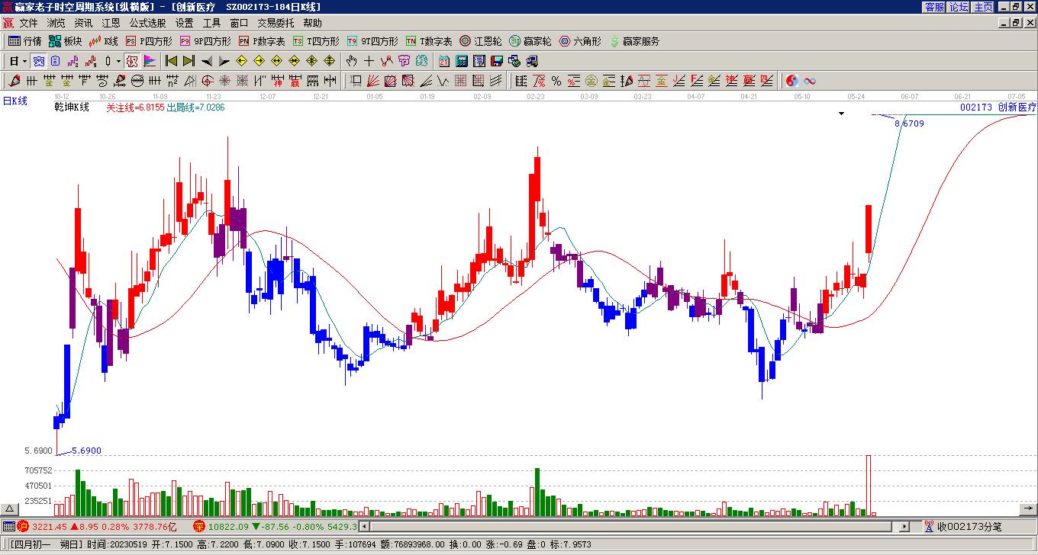The image size is (1038, 555).
Task: Click the black left-pointing arrow icon
Action: [206, 61]
